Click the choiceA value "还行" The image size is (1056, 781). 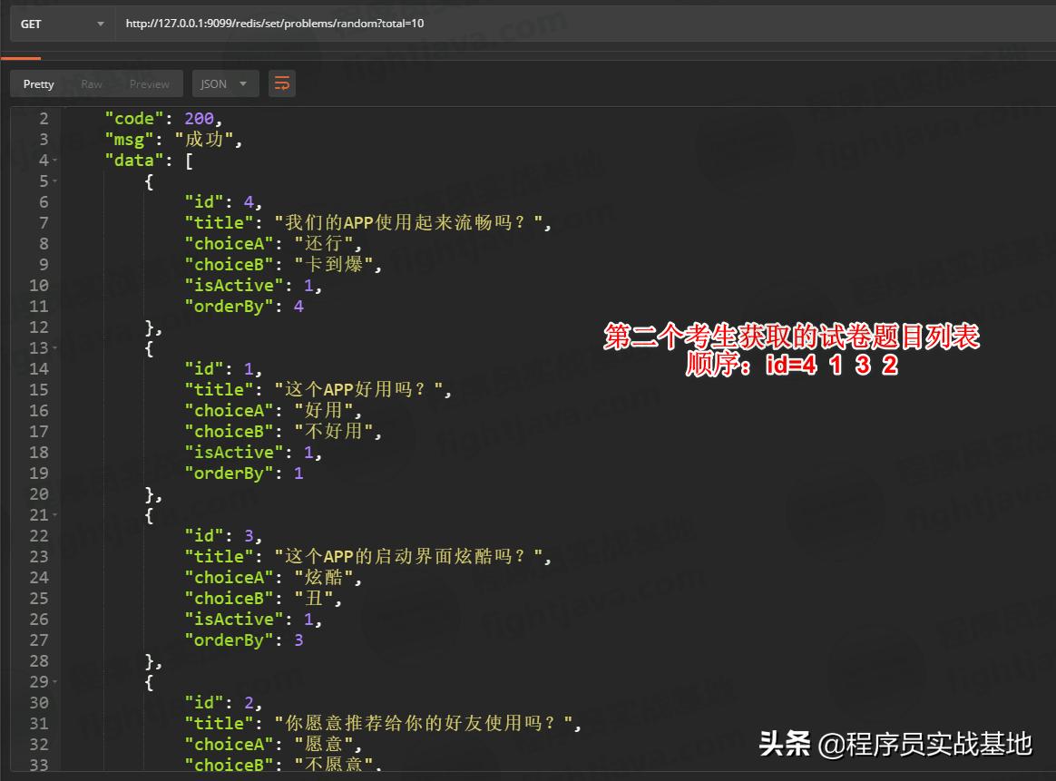coord(324,243)
